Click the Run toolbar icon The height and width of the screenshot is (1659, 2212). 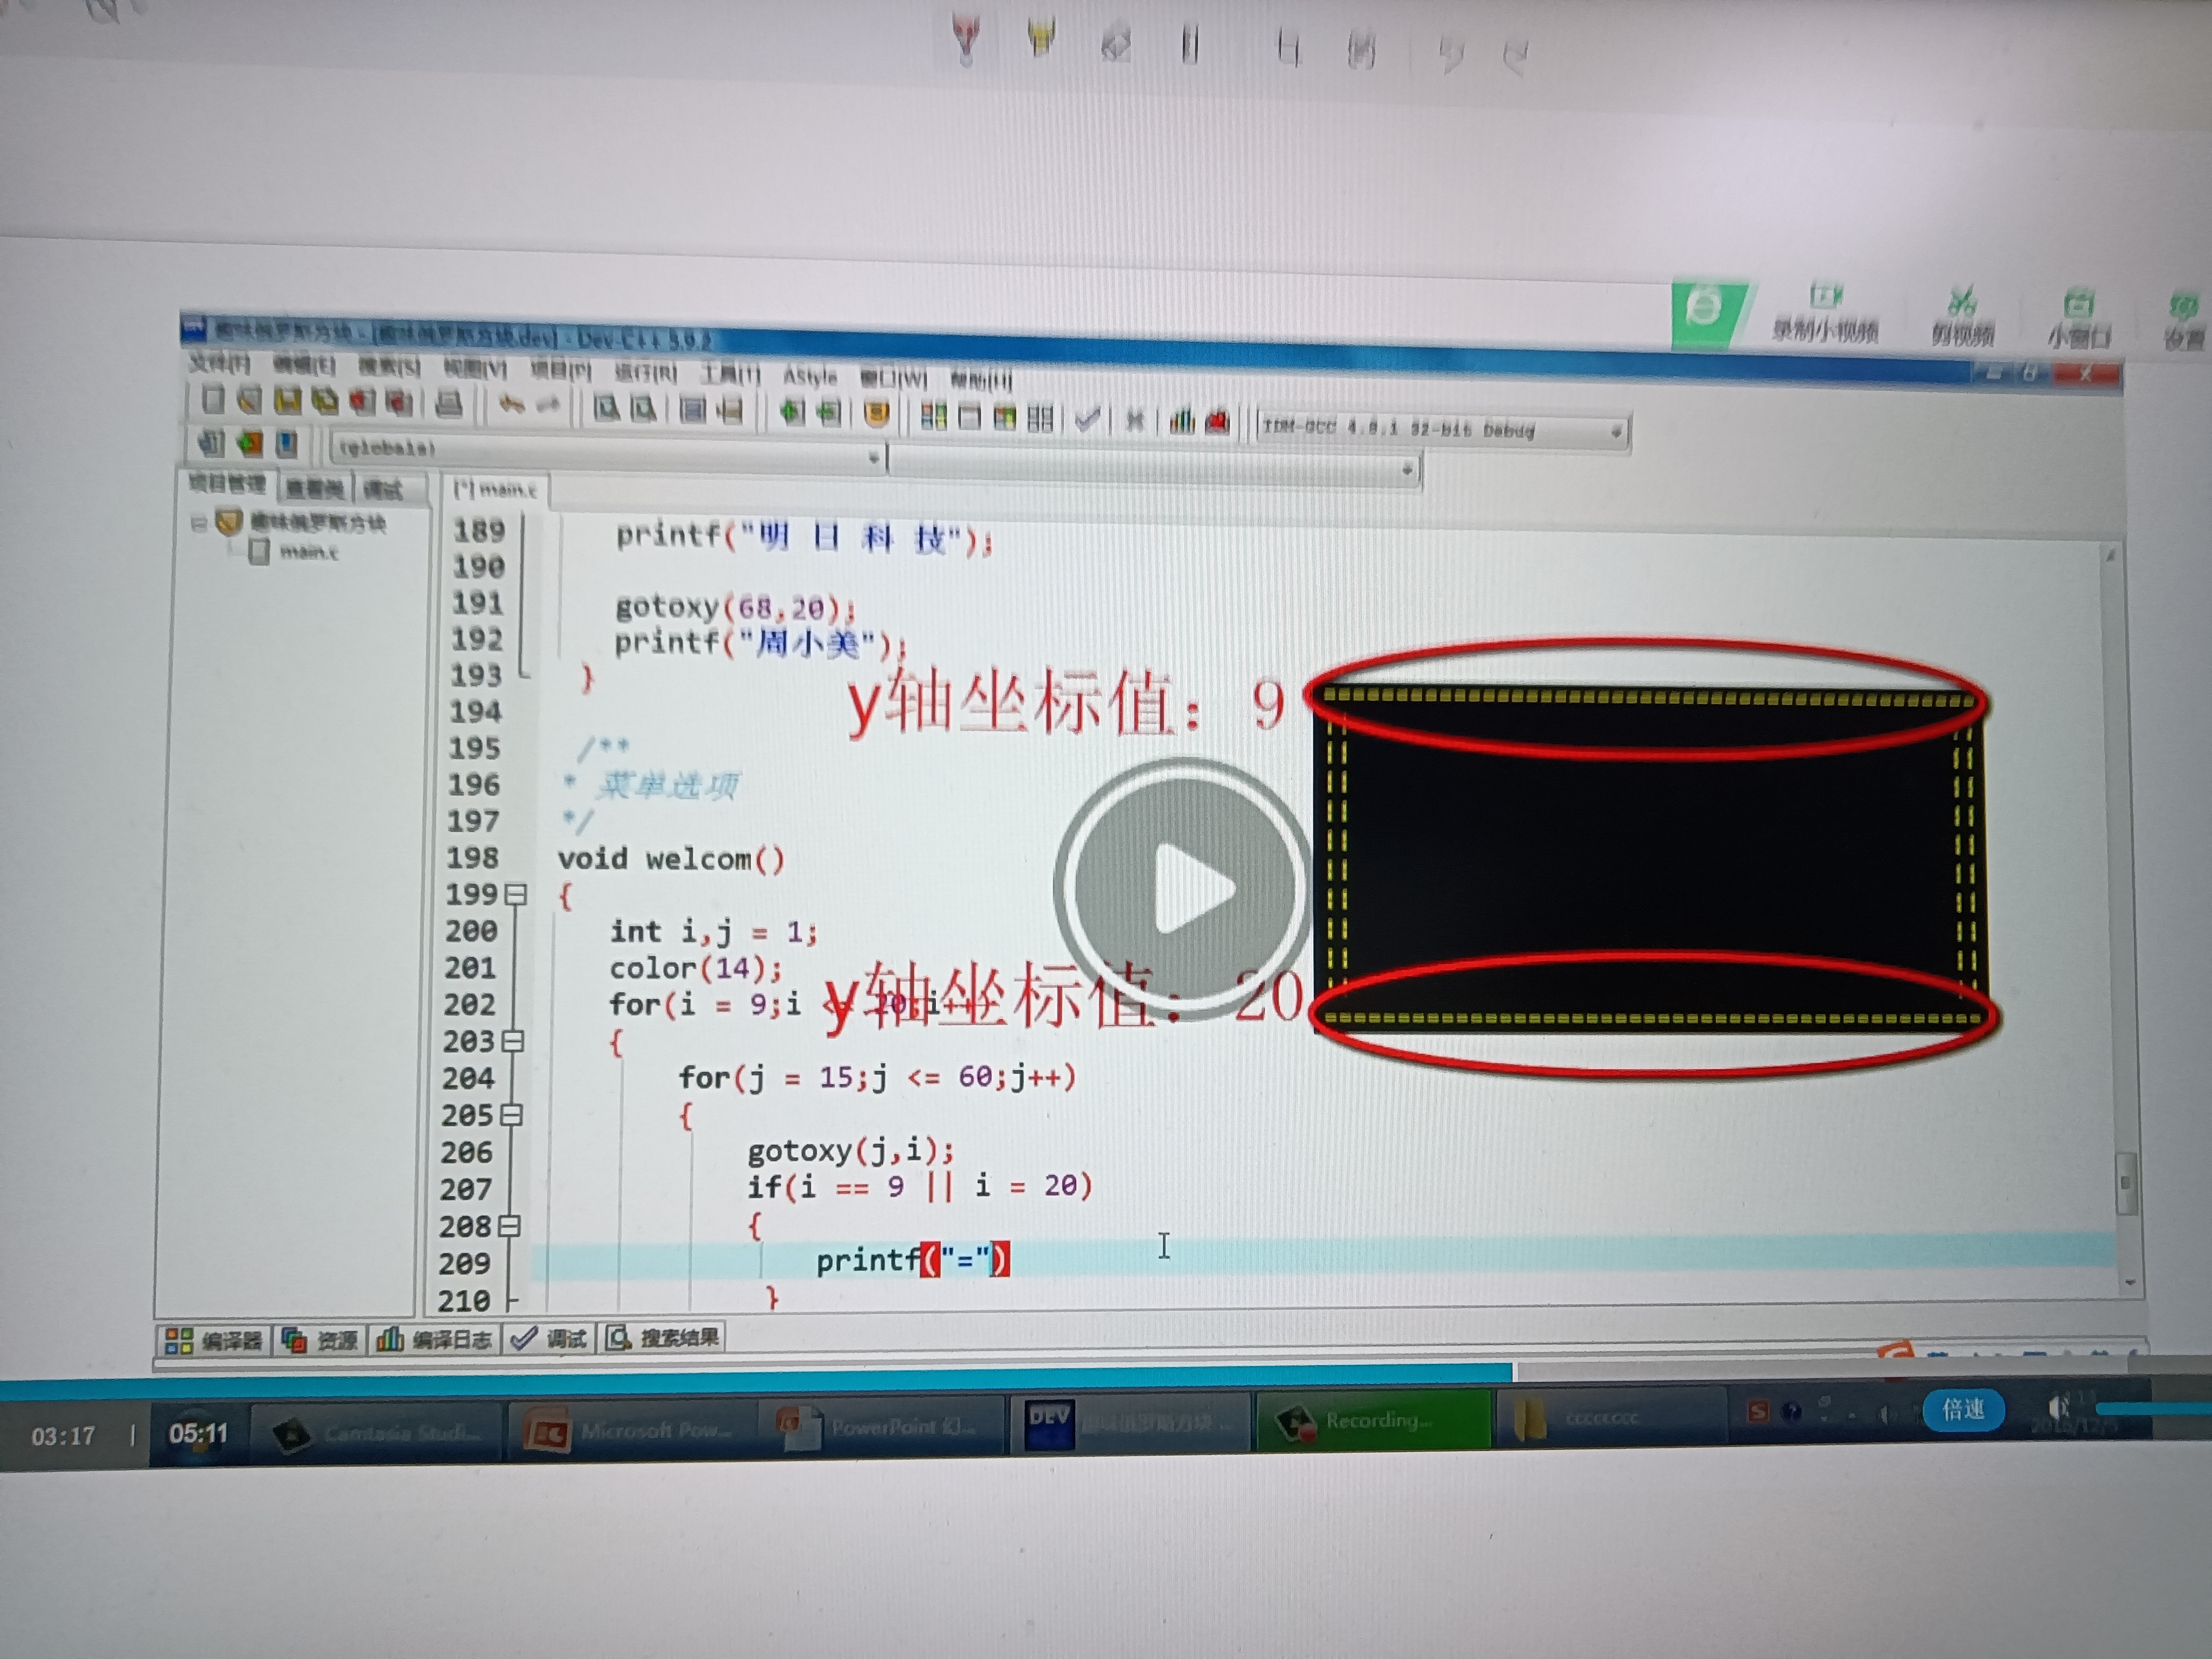tap(969, 417)
